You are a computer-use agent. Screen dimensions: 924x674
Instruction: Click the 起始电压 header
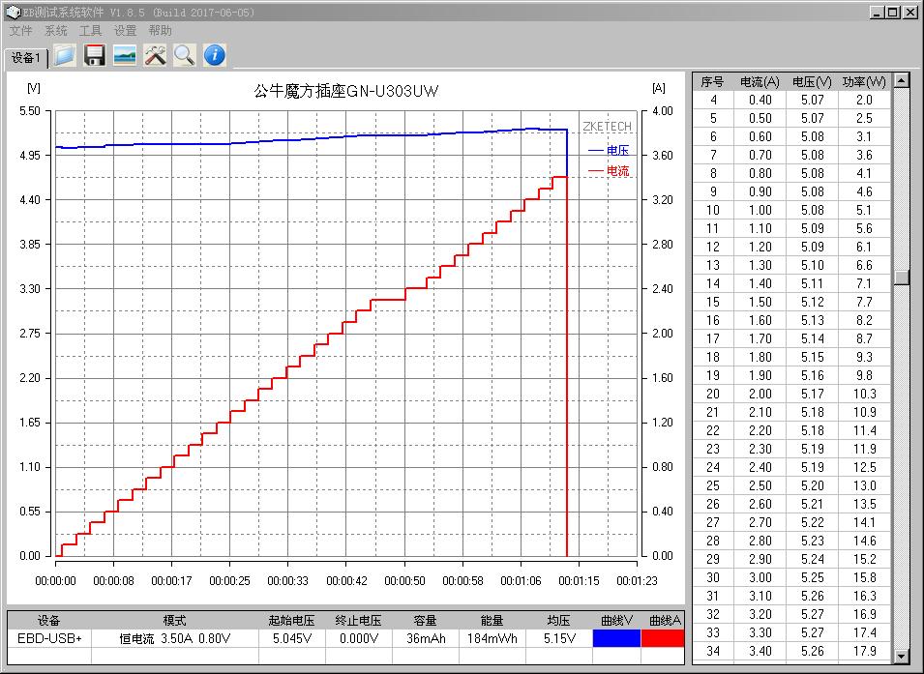(x=291, y=621)
